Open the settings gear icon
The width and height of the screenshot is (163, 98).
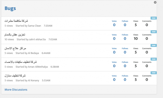click(x=155, y=2)
